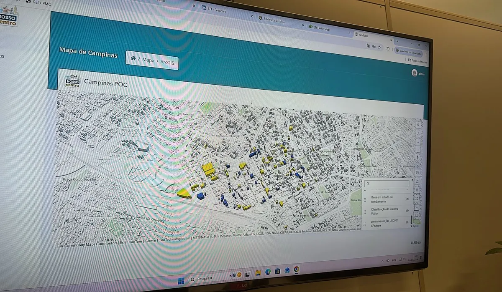The height and width of the screenshot is (292, 502).
Task: Click the home breadcrumb icon
Action: (x=133, y=59)
